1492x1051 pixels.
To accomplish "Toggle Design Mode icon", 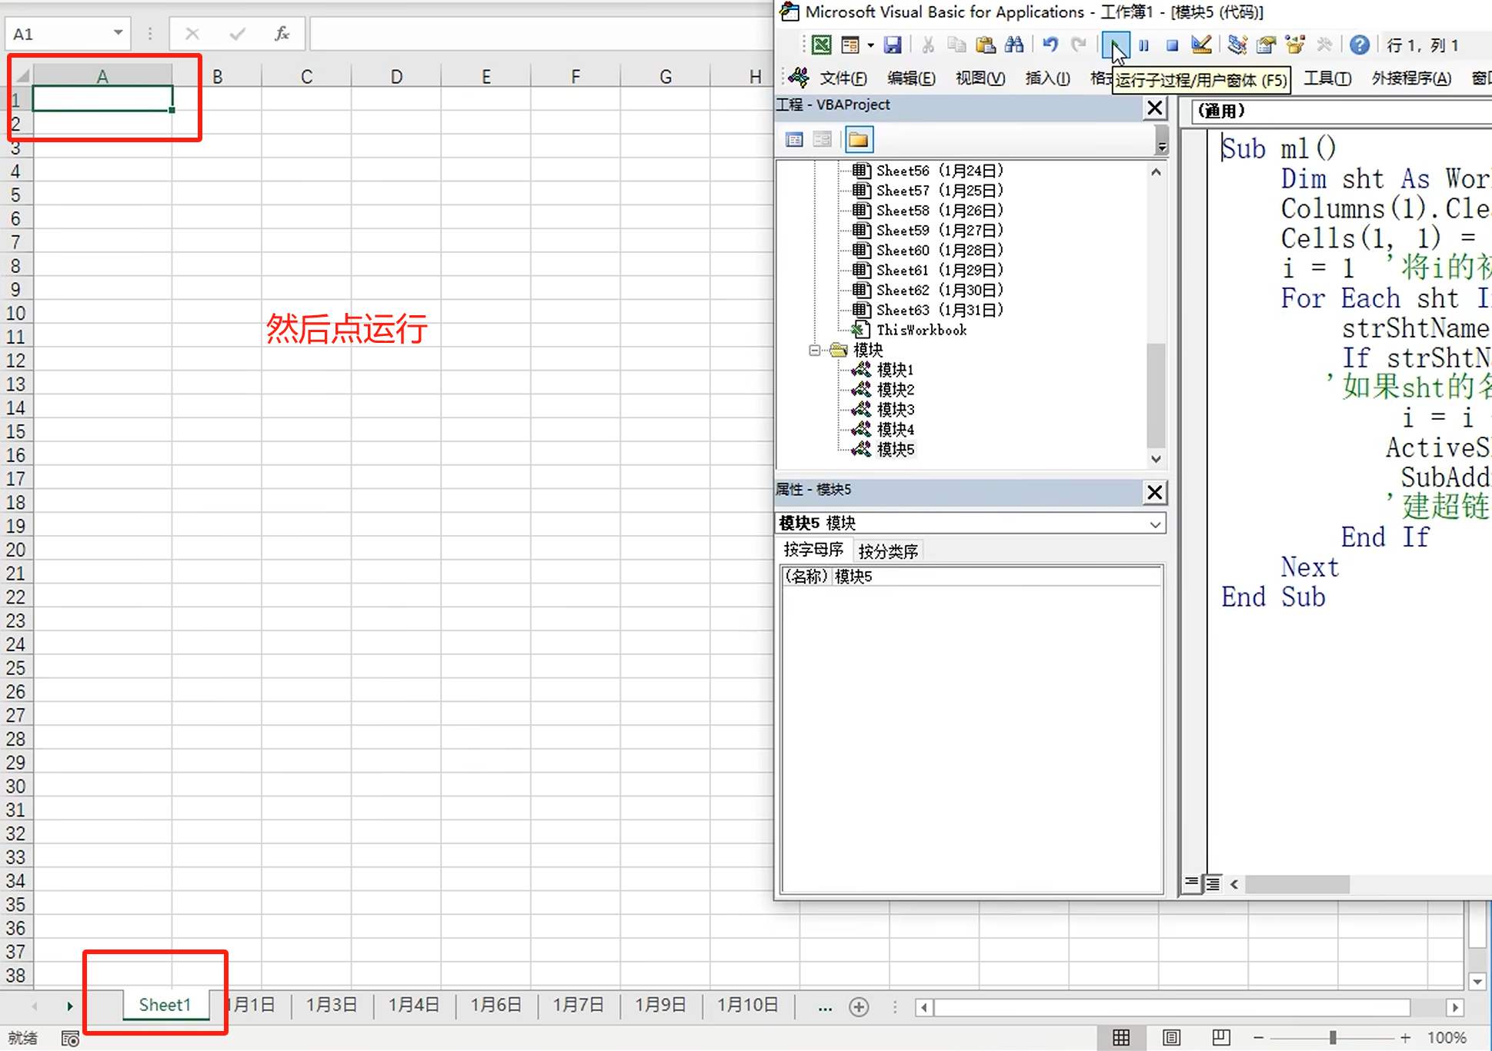I will [x=1201, y=45].
